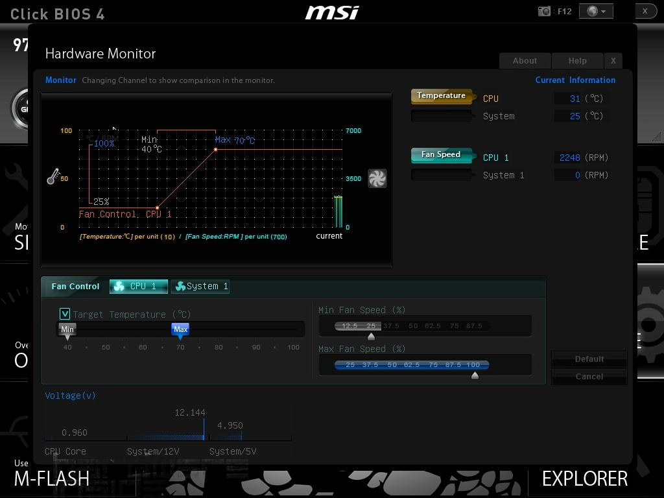The image size is (664, 498).
Task: Toggle the Fan Speed CPU 1 channel button
Action: tap(441, 155)
